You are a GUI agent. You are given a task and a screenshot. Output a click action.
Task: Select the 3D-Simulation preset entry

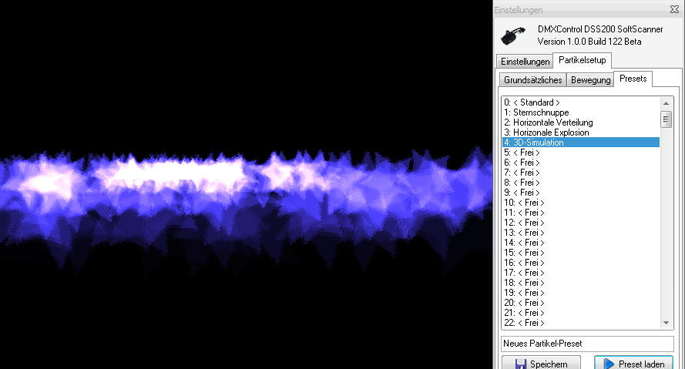click(x=533, y=143)
